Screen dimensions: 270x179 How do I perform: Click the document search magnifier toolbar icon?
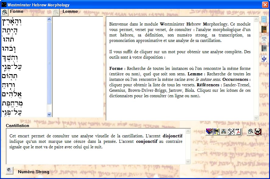pos(251,132)
